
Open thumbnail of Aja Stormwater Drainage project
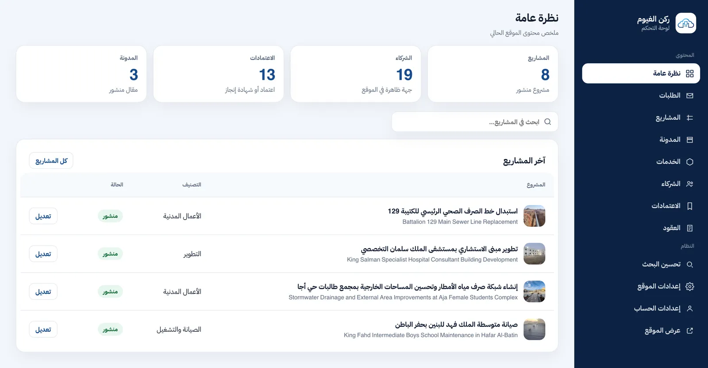(534, 292)
